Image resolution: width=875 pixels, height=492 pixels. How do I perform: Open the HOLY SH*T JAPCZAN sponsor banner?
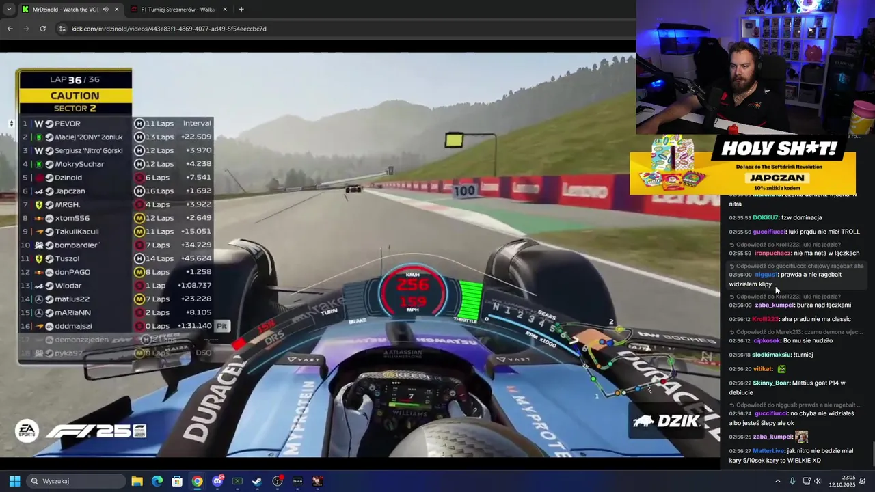tap(742, 165)
